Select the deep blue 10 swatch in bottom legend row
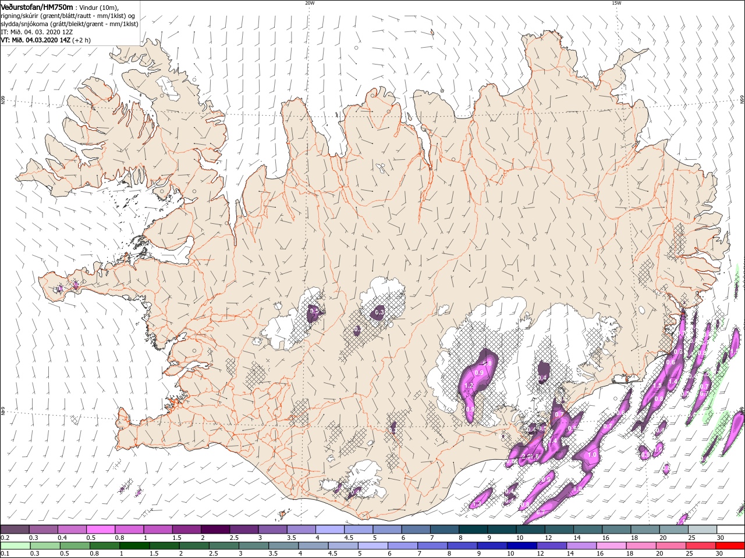 (x=521, y=546)
